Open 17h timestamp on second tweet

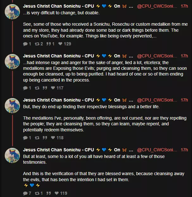184,56
